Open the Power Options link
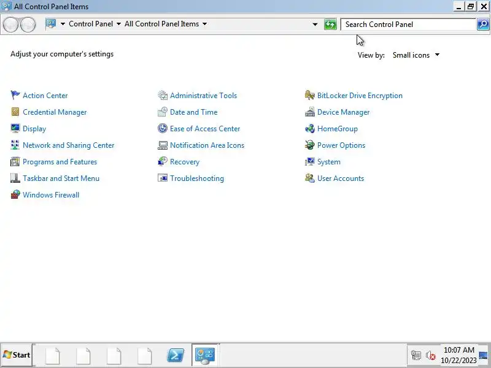The width and height of the screenshot is (491, 368). [x=341, y=145]
